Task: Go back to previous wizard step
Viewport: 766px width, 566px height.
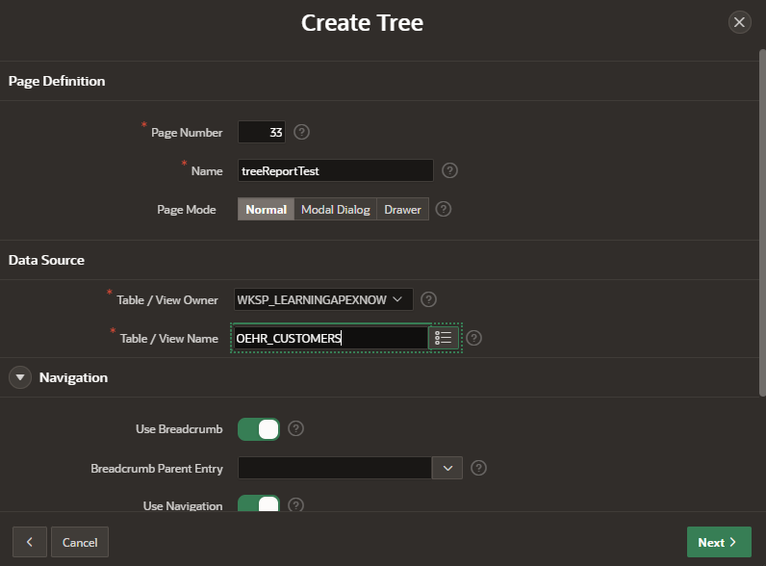Action: point(30,542)
